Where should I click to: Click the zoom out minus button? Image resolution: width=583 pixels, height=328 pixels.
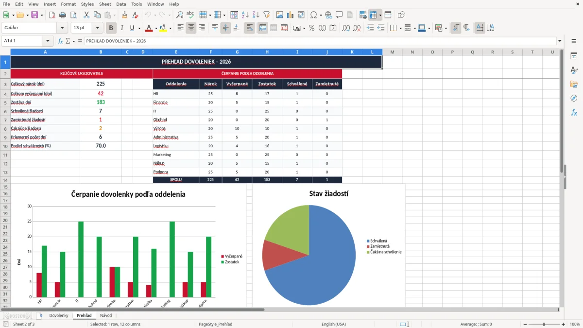[524, 324]
